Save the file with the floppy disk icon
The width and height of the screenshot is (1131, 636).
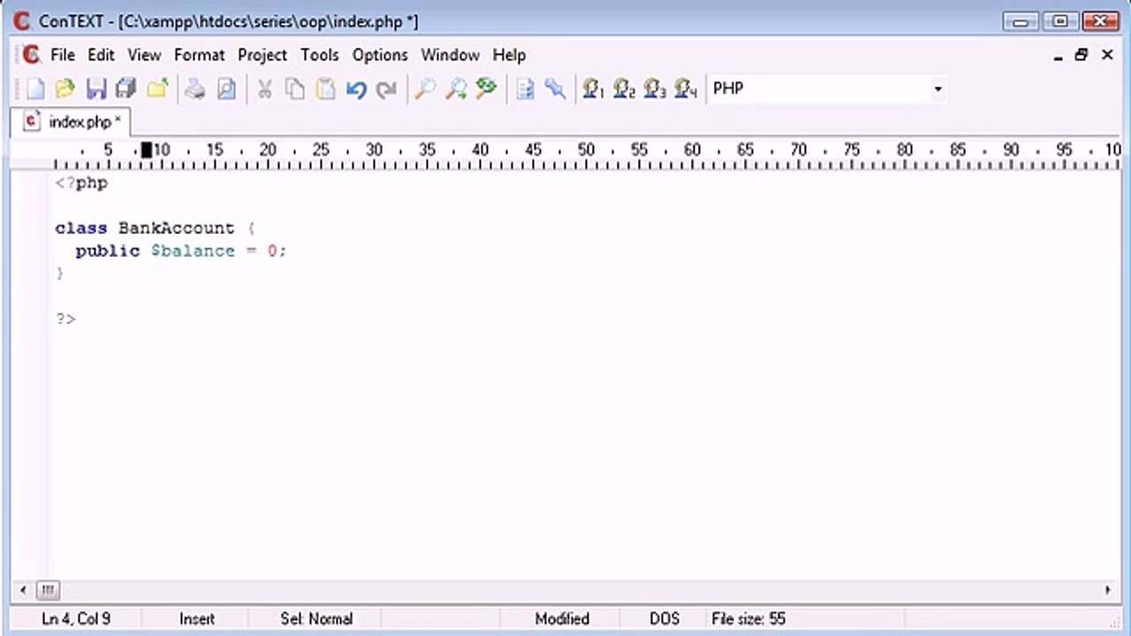click(95, 88)
